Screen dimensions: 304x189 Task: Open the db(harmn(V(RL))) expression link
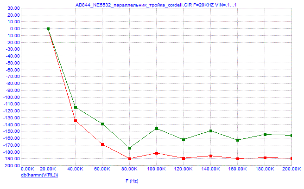pyautogui.click(x=39, y=175)
